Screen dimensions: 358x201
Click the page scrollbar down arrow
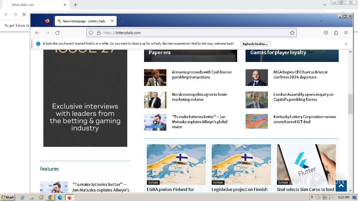[350, 190]
